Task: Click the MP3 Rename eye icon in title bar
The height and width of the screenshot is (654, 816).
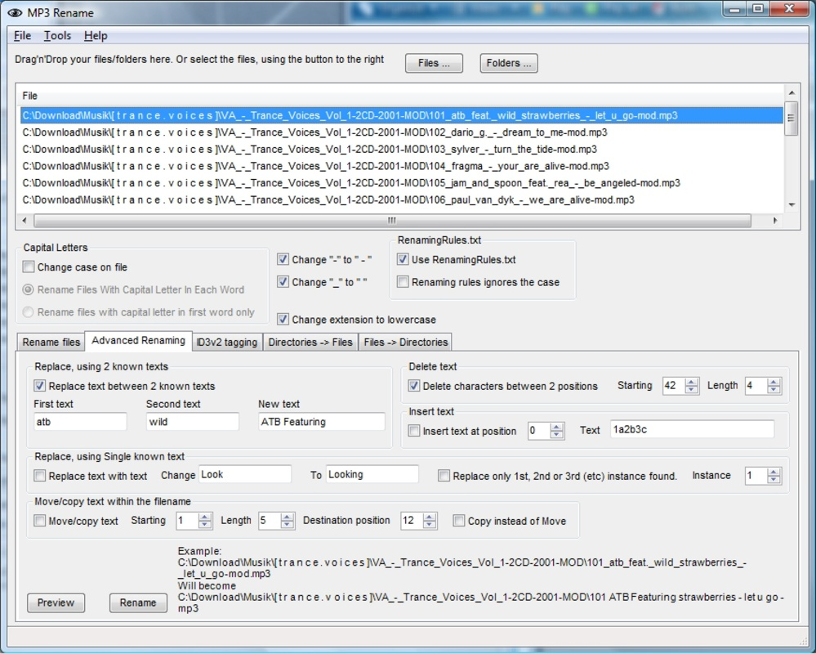Action: [x=15, y=12]
